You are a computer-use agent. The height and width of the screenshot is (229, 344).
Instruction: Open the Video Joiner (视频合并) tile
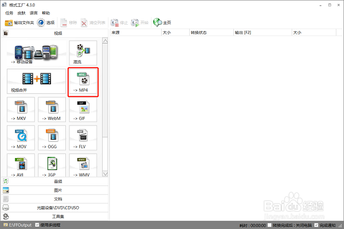pos(37,81)
